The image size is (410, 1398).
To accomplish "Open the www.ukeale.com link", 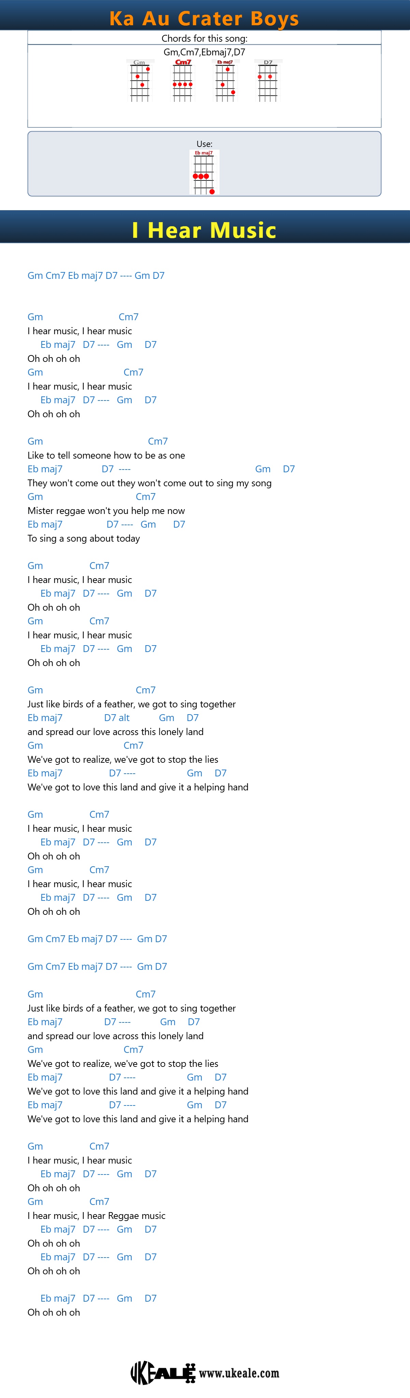I will coord(239,1374).
